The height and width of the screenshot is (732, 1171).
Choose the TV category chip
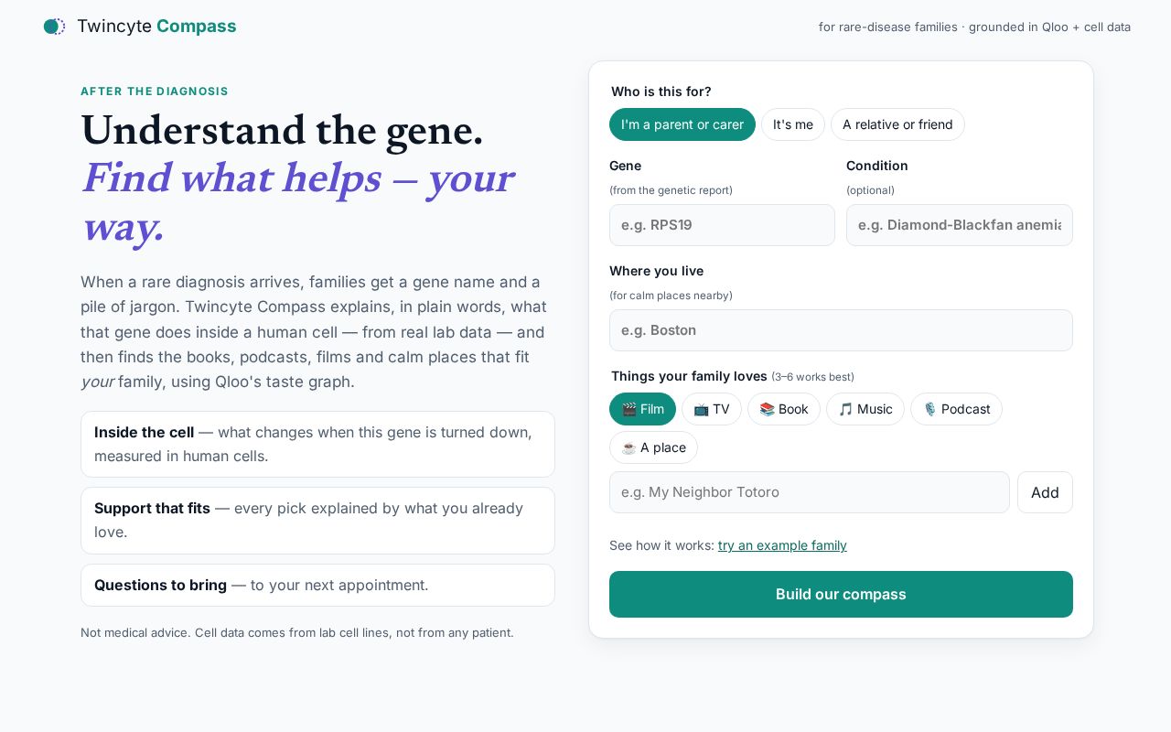click(712, 409)
